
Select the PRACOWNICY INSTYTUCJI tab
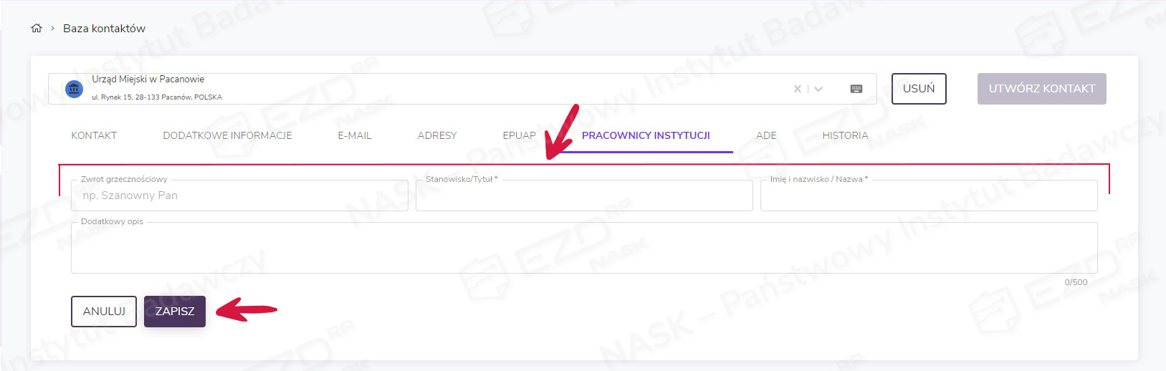pyautogui.click(x=646, y=135)
